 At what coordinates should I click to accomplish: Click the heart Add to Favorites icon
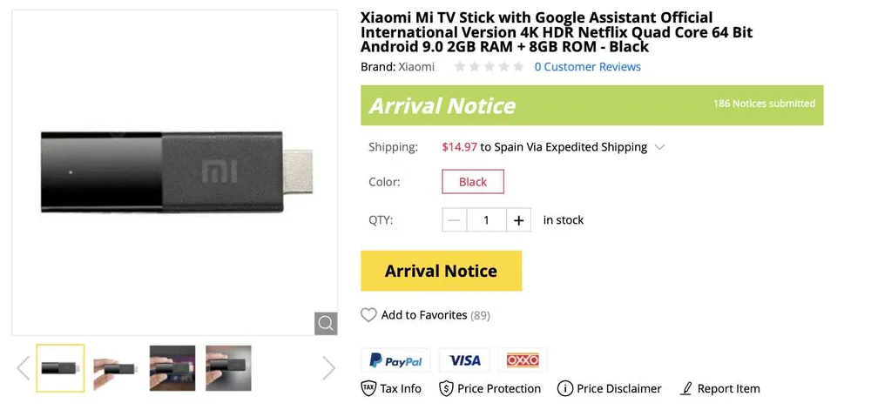tap(368, 315)
